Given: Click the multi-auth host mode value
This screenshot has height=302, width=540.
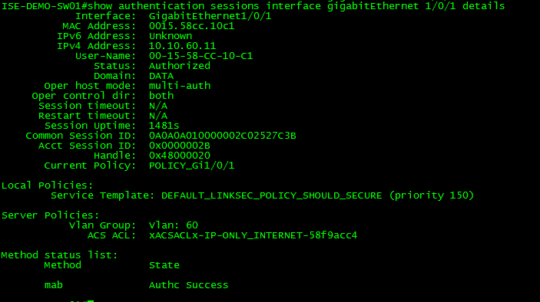Looking at the screenshot, I should (x=180, y=86).
